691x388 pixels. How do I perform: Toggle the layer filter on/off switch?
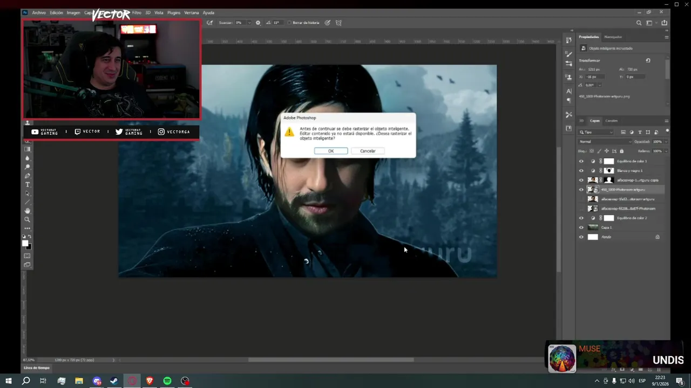pos(667,131)
